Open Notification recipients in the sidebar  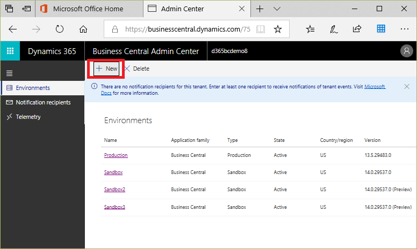(42, 102)
